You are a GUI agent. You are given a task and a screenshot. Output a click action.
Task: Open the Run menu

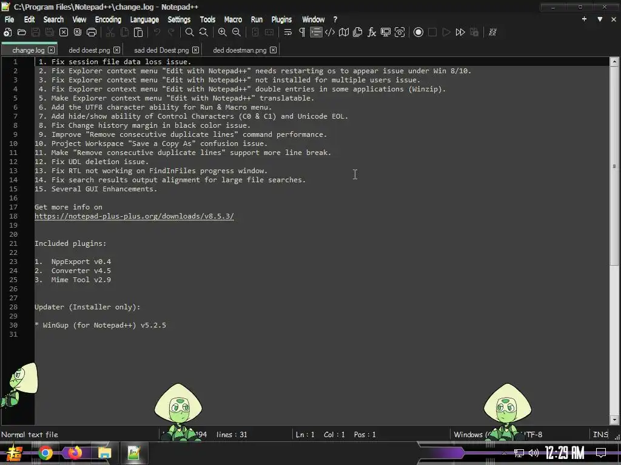[257, 19]
